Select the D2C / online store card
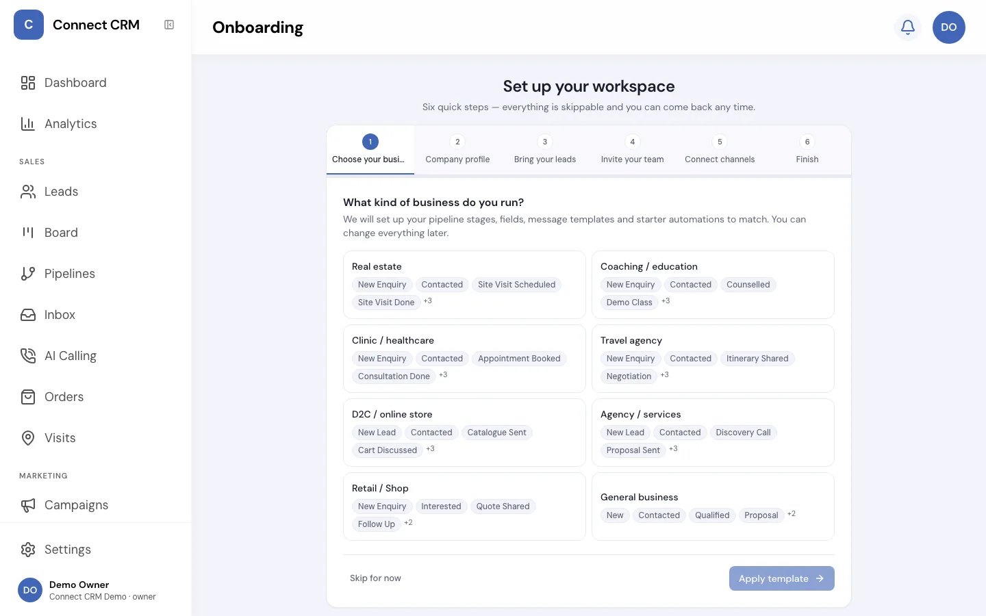Viewport: 986px width, 616px height. [x=464, y=433]
